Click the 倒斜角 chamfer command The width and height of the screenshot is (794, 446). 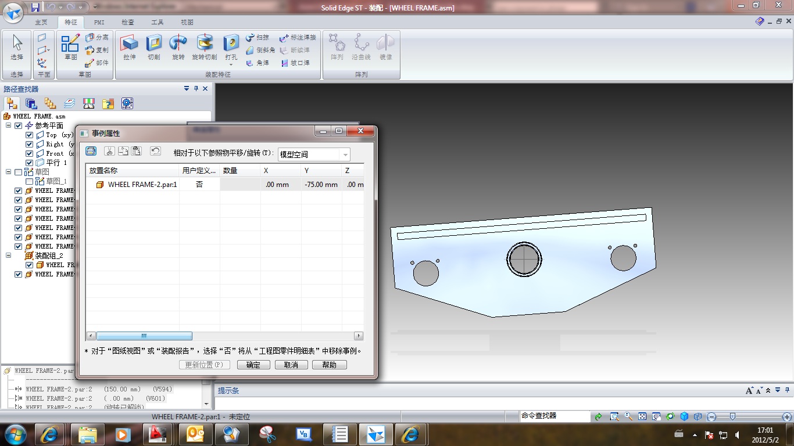[x=260, y=50]
